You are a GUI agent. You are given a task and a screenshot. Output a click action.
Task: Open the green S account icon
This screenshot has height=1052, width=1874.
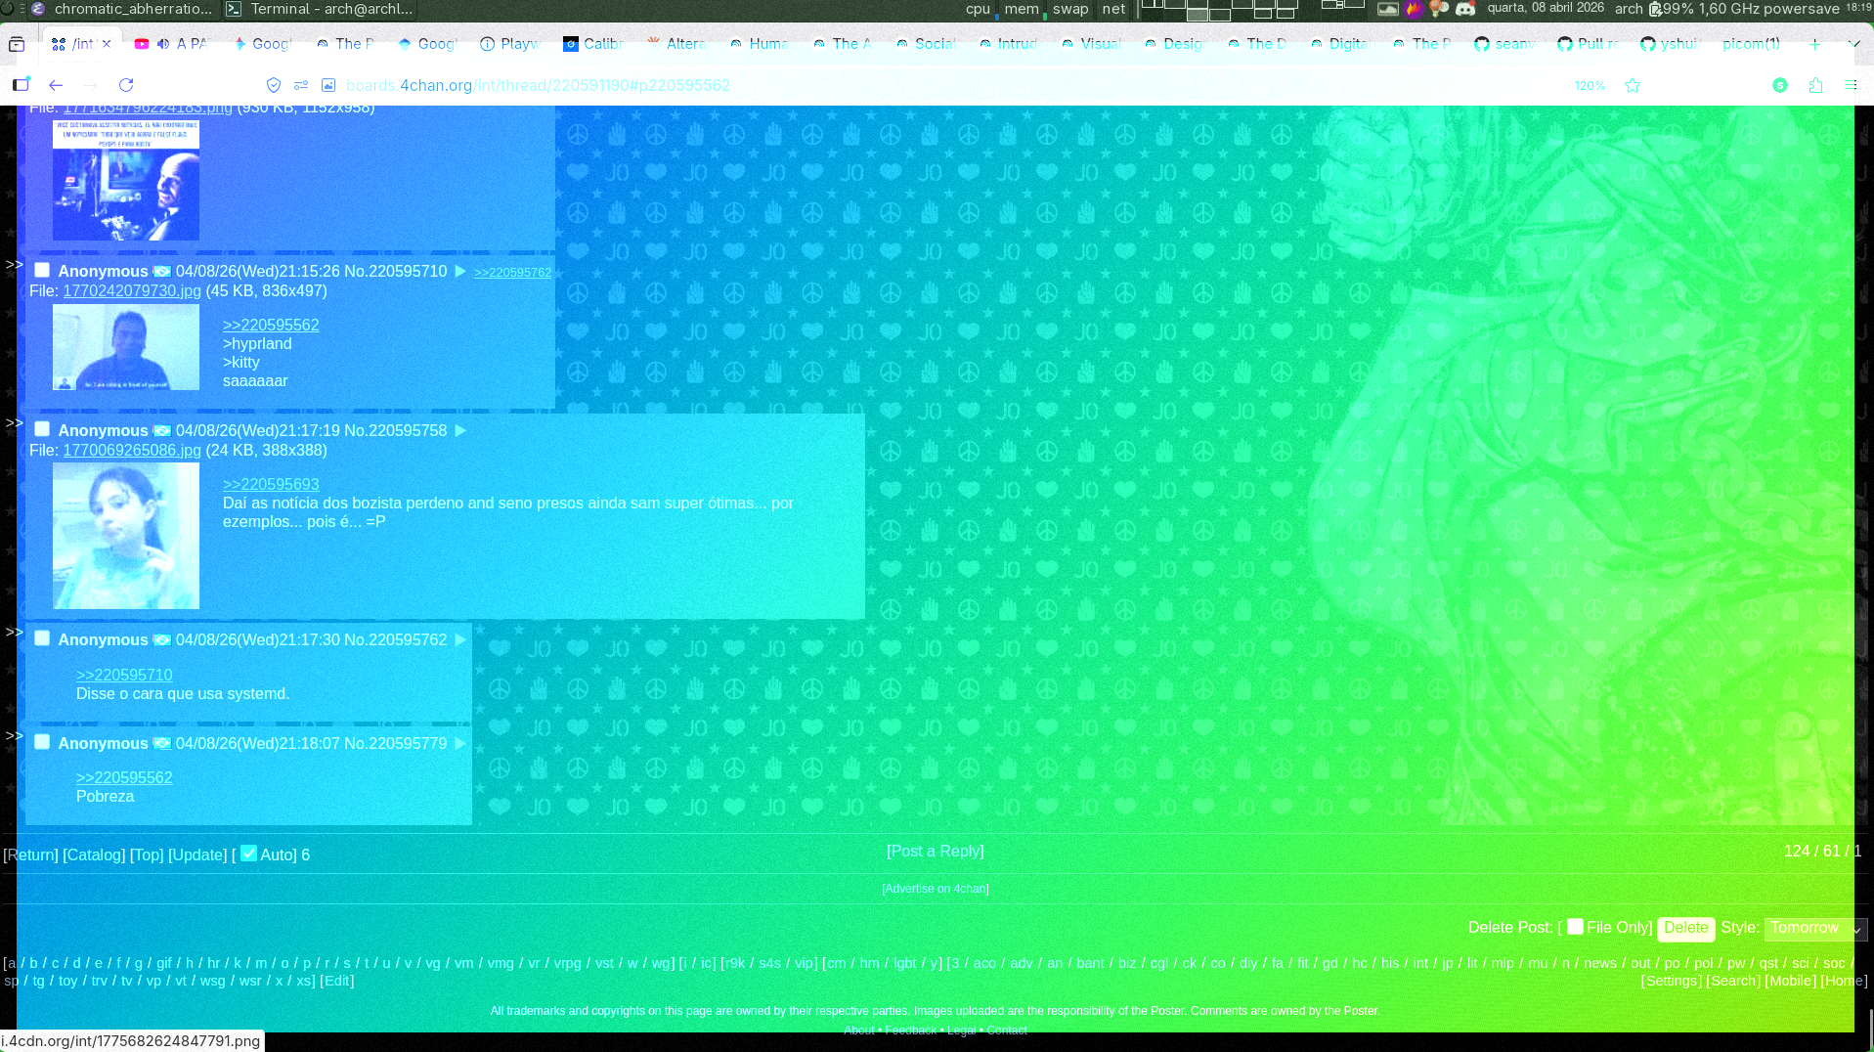click(x=1780, y=85)
